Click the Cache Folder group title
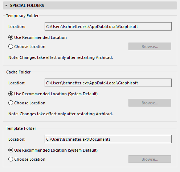The image size is (180, 172). (19, 72)
